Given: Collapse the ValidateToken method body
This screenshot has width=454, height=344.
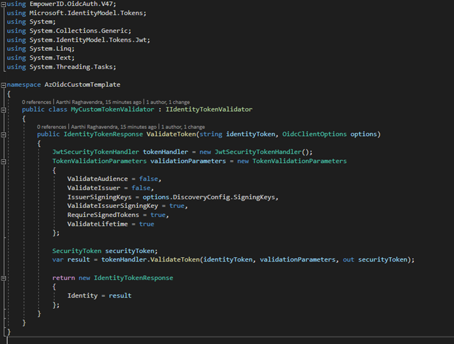Looking at the screenshot, I should coord(3,135).
